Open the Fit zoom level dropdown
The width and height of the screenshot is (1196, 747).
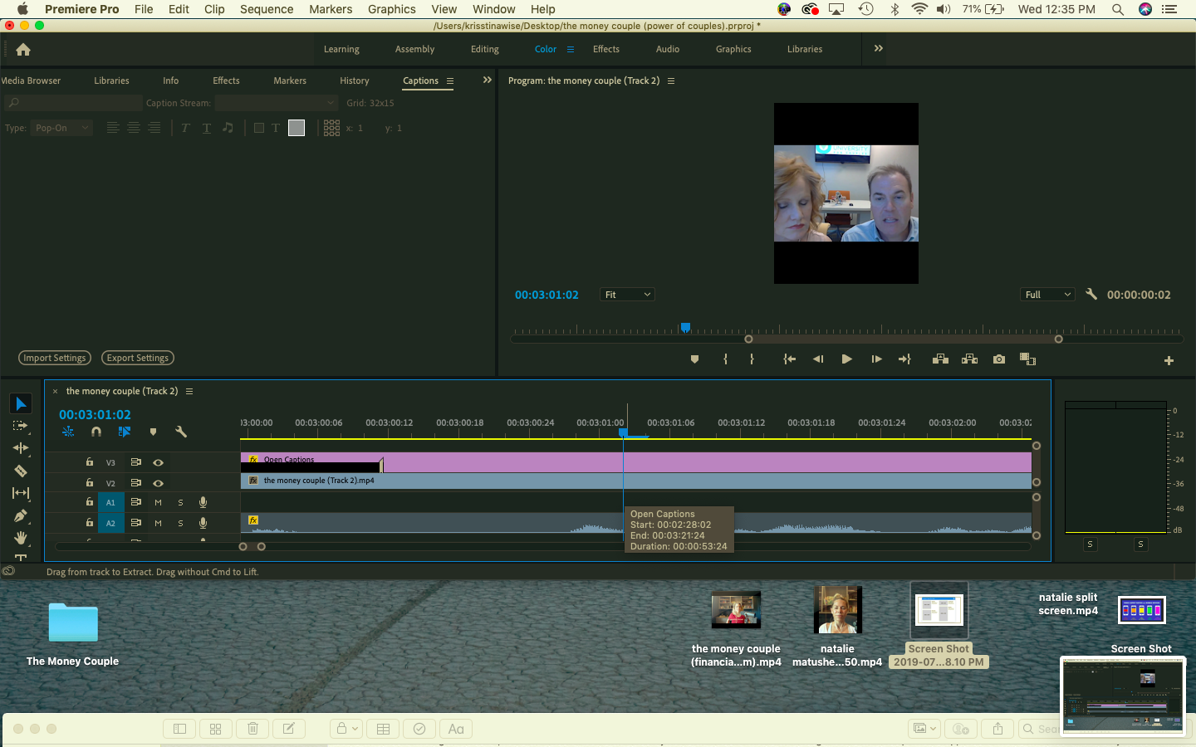point(627,295)
